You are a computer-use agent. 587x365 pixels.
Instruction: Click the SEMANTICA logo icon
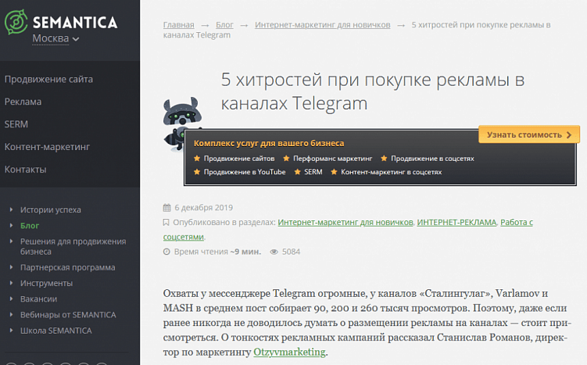pyautogui.click(x=16, y=22)
